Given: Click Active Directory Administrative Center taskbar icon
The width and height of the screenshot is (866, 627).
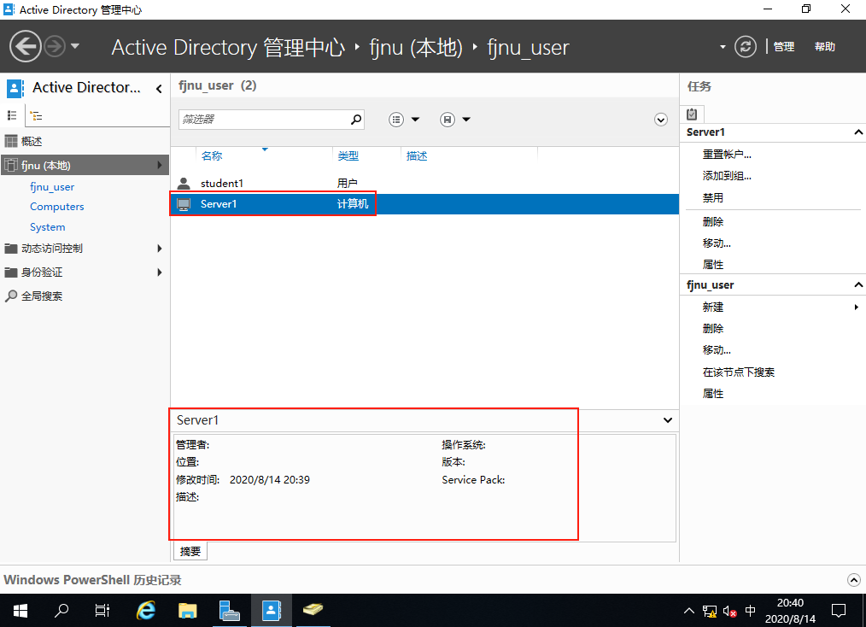Looking at the screenshot, I should coord(272,611).
